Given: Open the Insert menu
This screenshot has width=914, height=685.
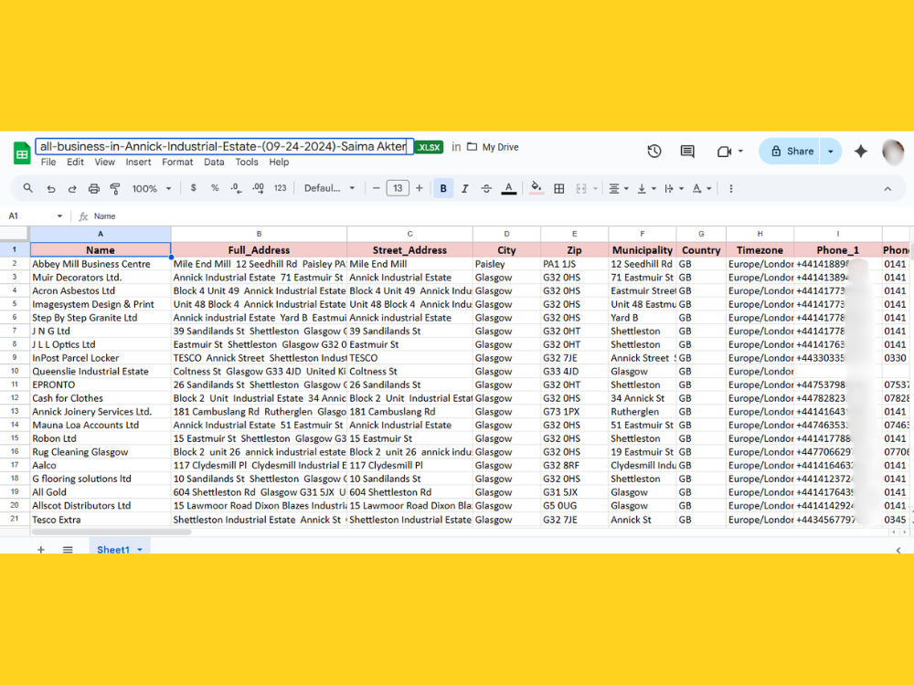Looking at the screenshot, I should (x=138, y=162).
